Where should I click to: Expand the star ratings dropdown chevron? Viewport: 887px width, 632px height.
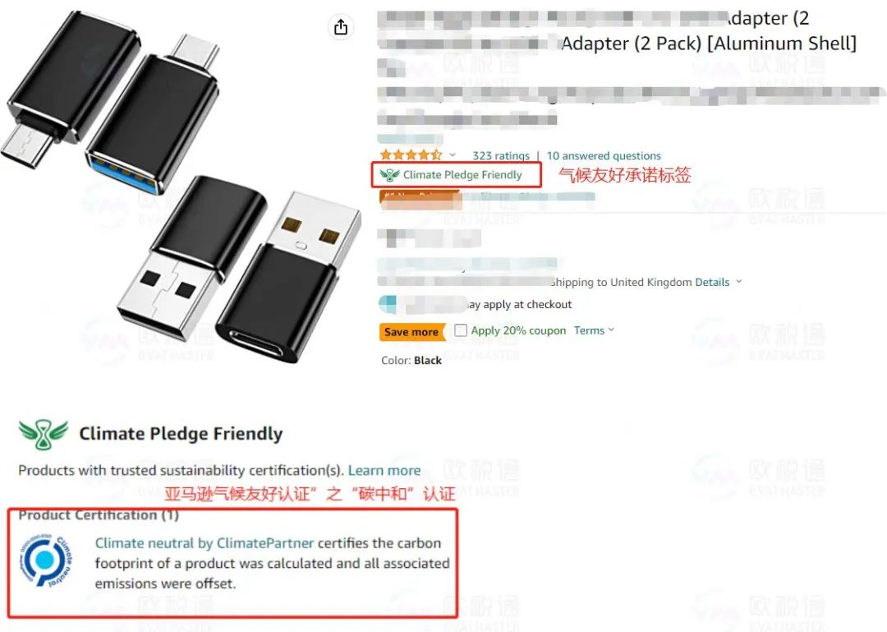453,155
